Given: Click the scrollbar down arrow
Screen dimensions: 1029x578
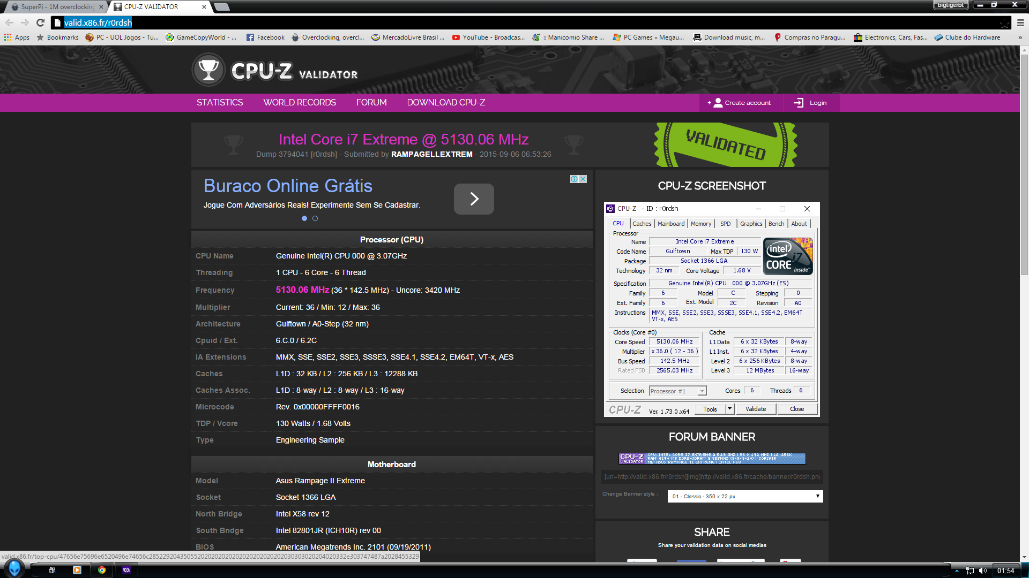Looking at the screenshot, I should 1024,558.
